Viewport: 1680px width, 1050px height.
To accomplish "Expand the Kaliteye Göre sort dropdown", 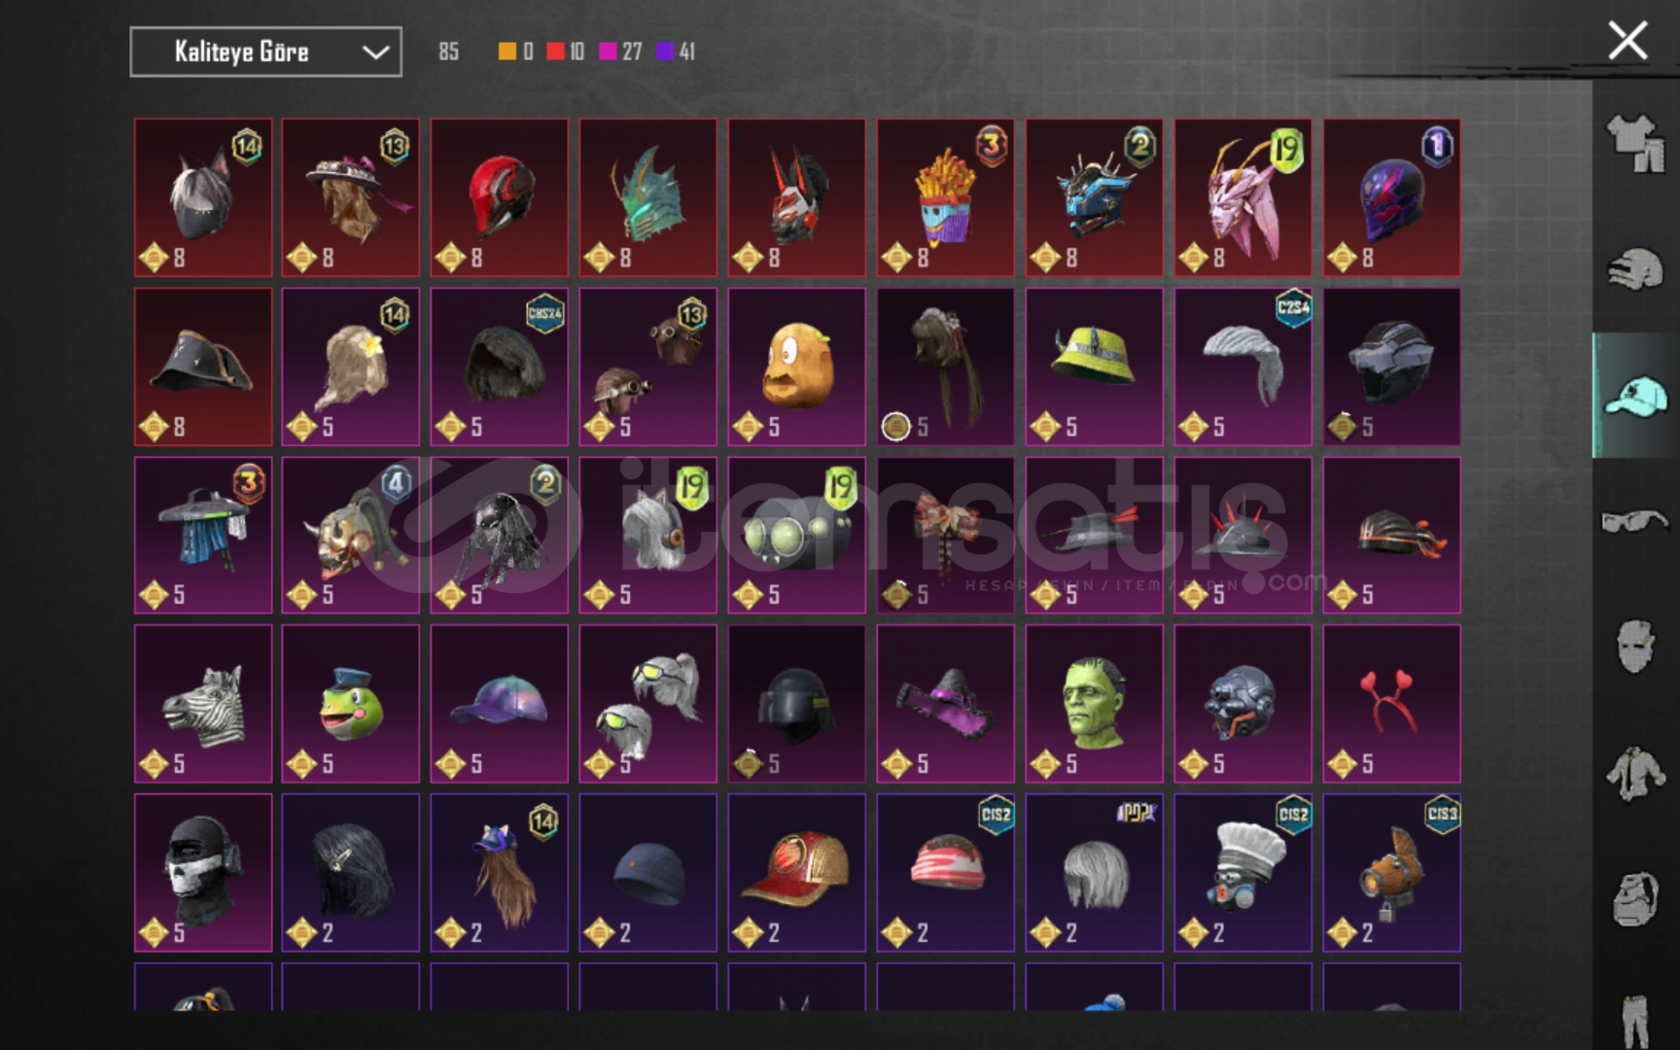I will coord(265,52).
